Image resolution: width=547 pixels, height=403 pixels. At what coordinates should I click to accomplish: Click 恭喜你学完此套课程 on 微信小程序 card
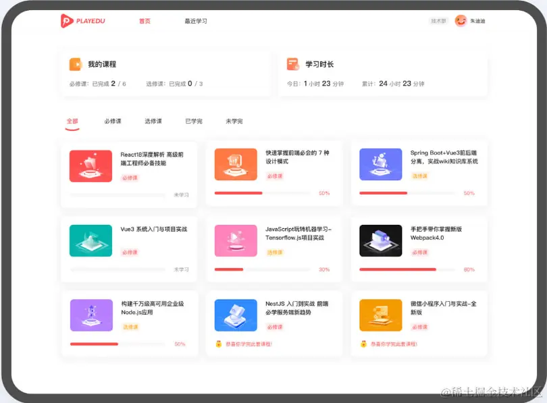click(x=394, y=344)
